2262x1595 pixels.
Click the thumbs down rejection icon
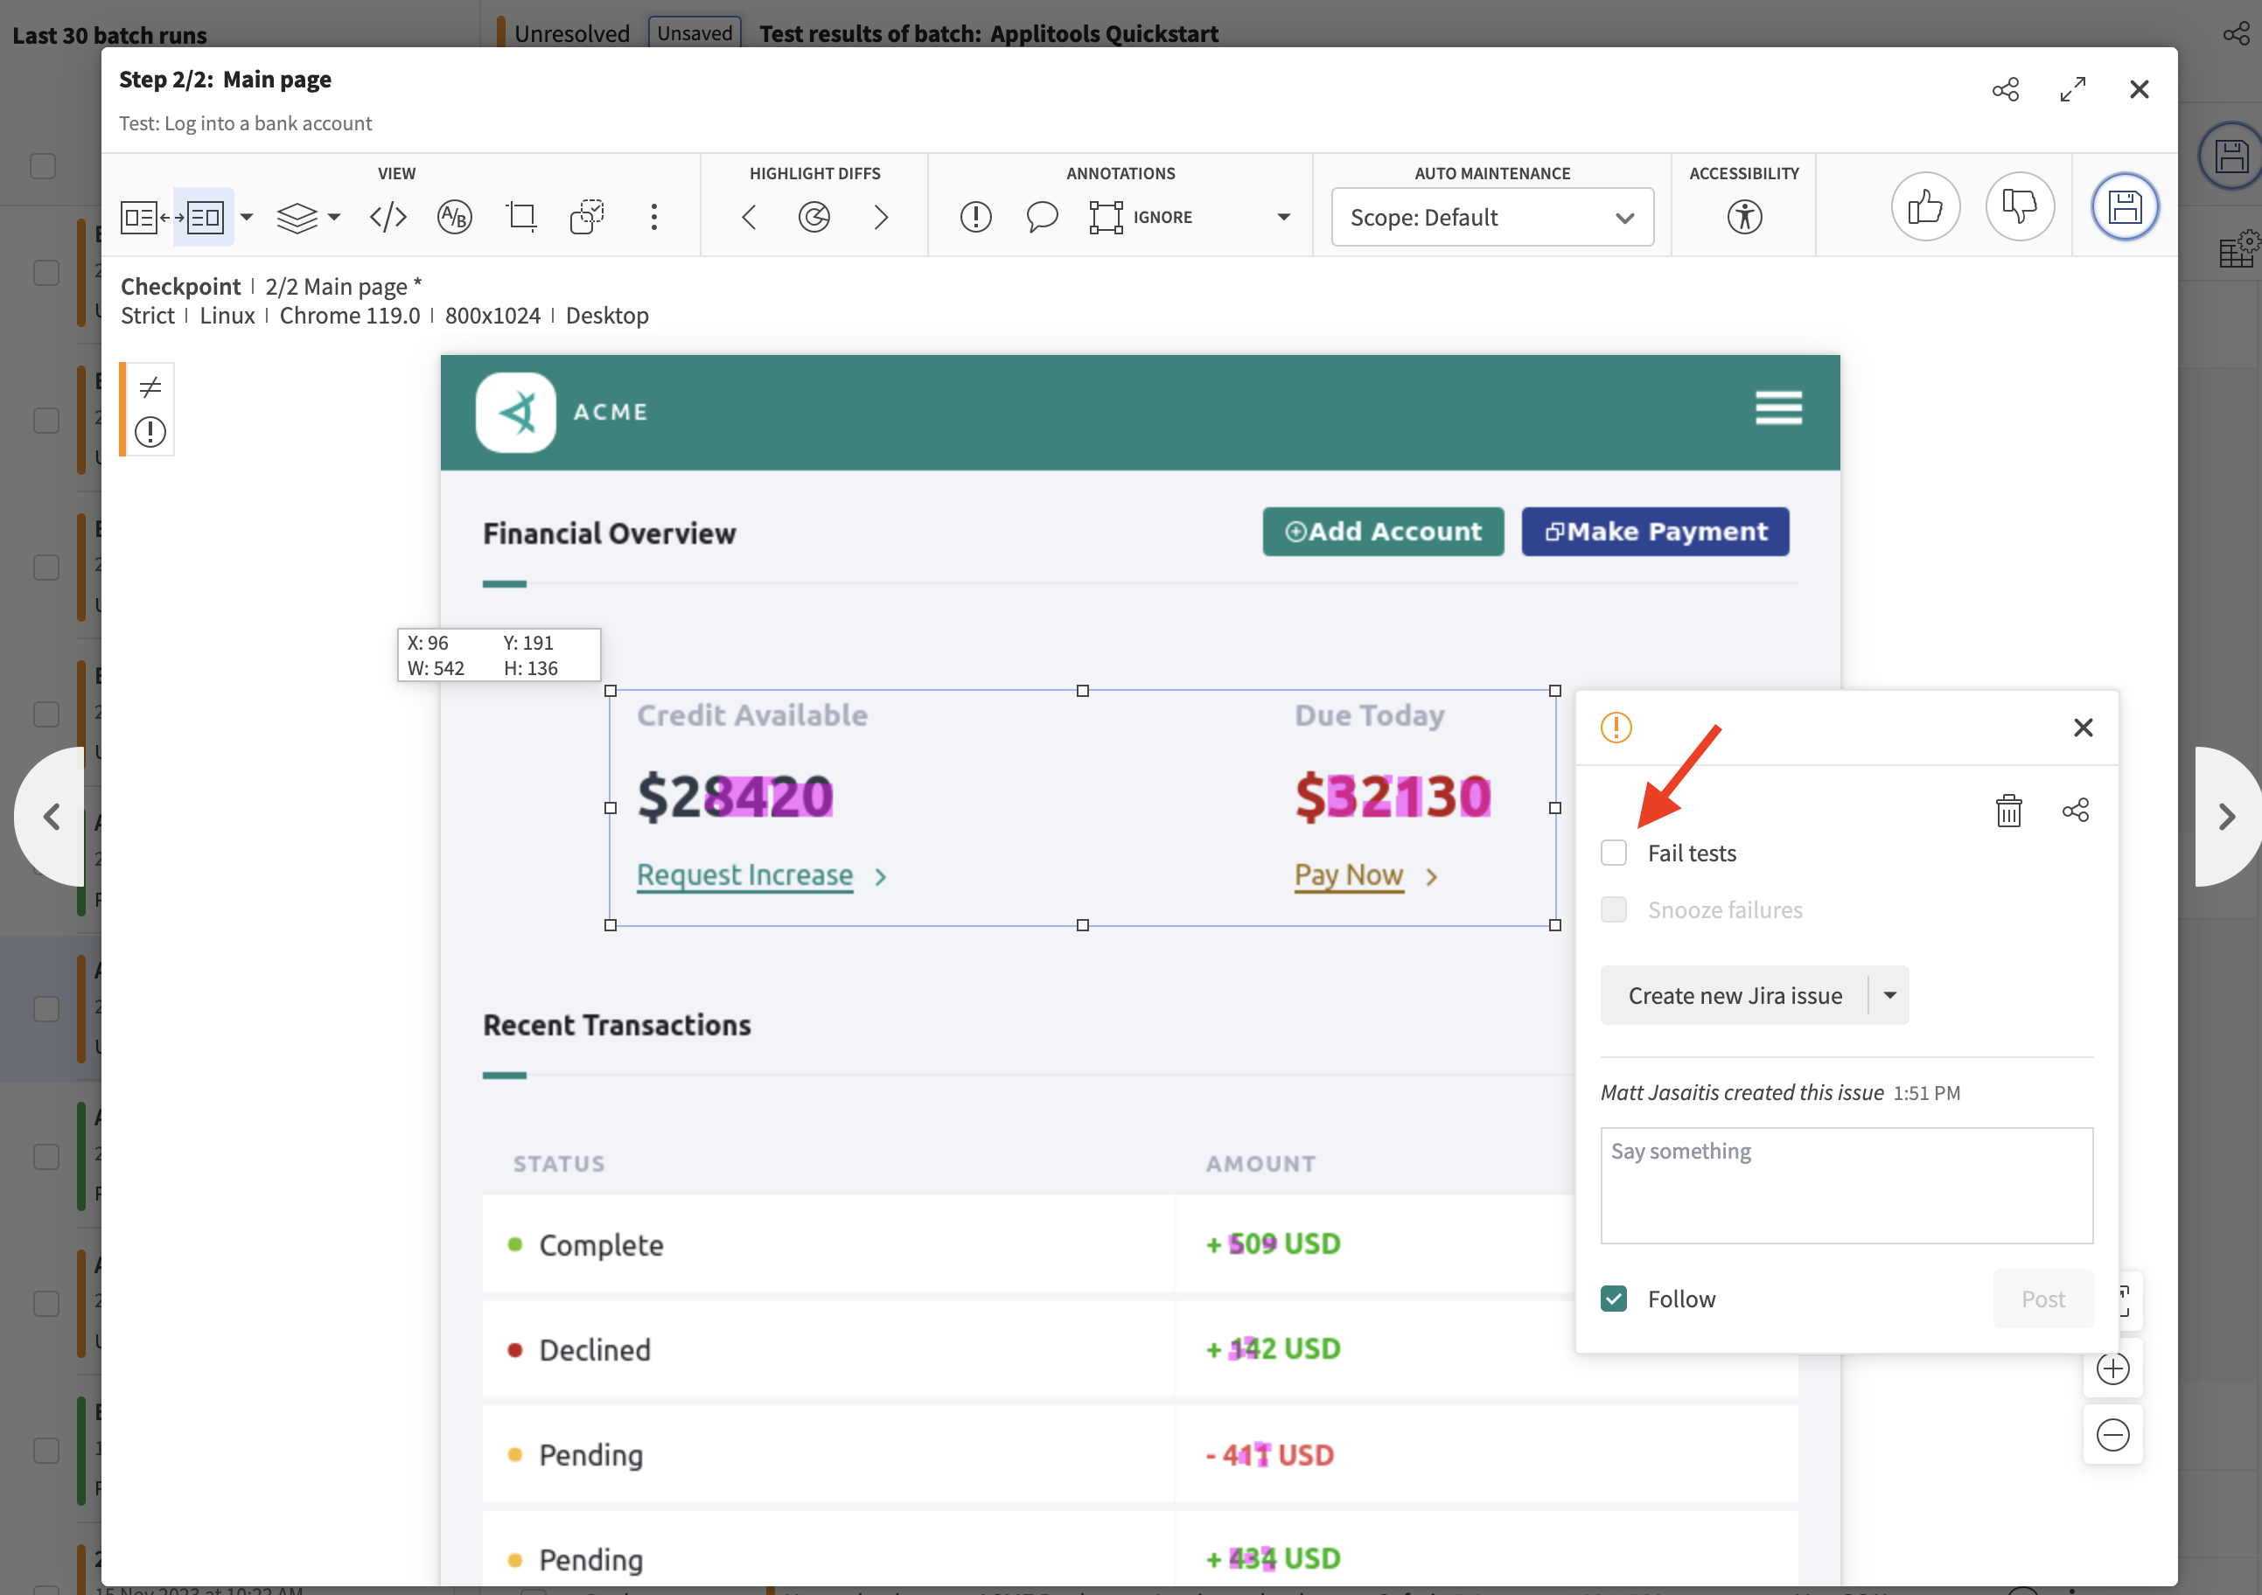click(2019, 205)
